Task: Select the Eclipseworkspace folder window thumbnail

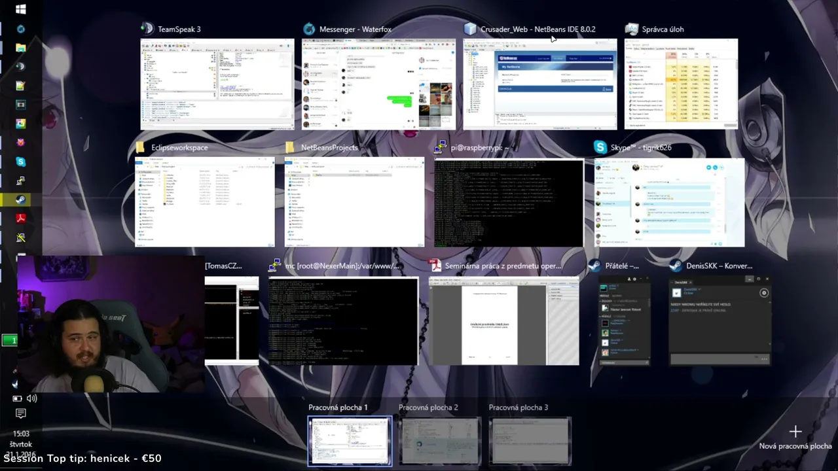Action: pos(205,202)
